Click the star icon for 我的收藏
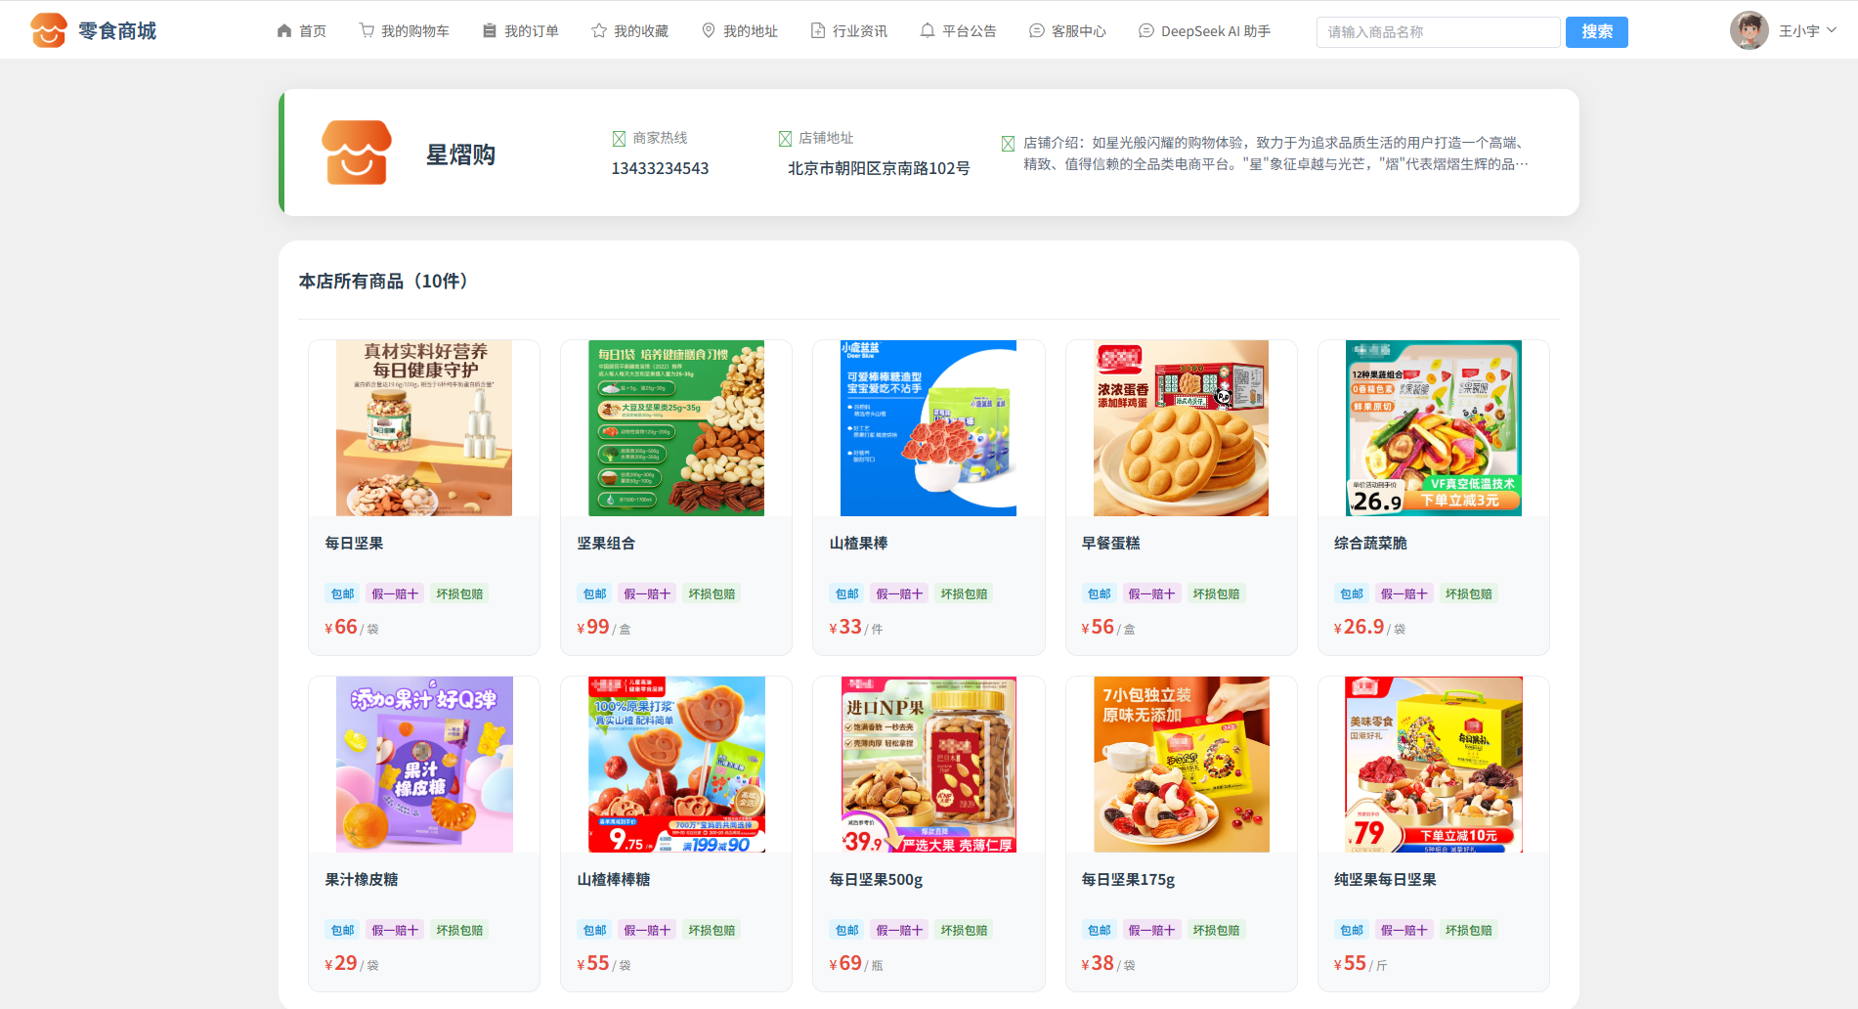Image resolution: width=1858 pixels, height=1009 pixels. pyautogui.click(x=599, y=31)
